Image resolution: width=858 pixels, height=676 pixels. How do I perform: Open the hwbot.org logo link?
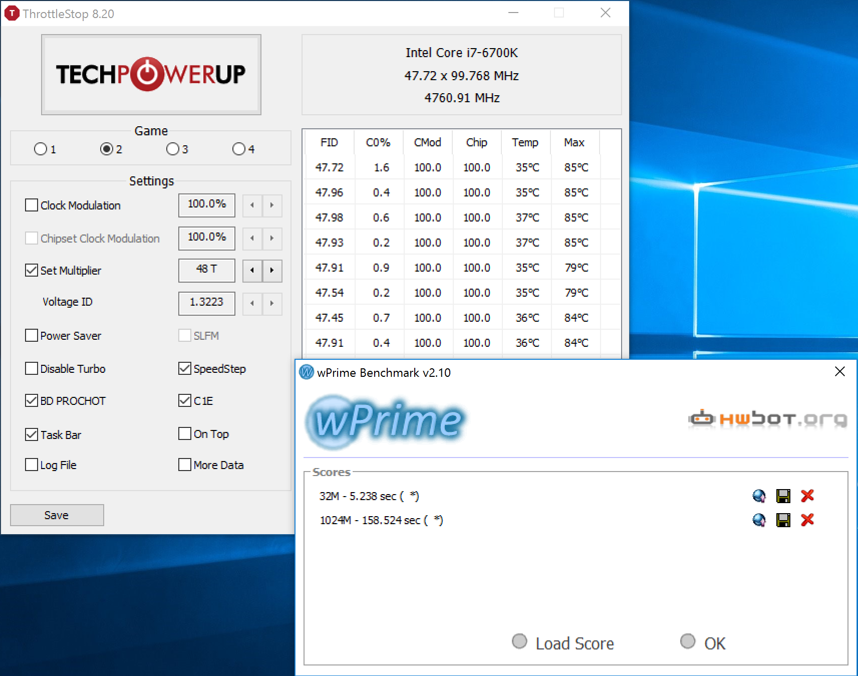[x=768, y=418]
